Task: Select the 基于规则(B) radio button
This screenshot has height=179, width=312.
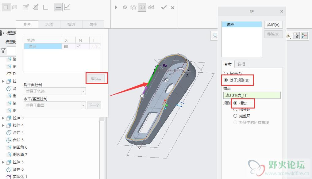Action: 226,80
